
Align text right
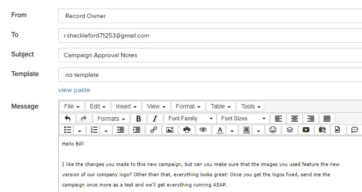pos(311,119)
